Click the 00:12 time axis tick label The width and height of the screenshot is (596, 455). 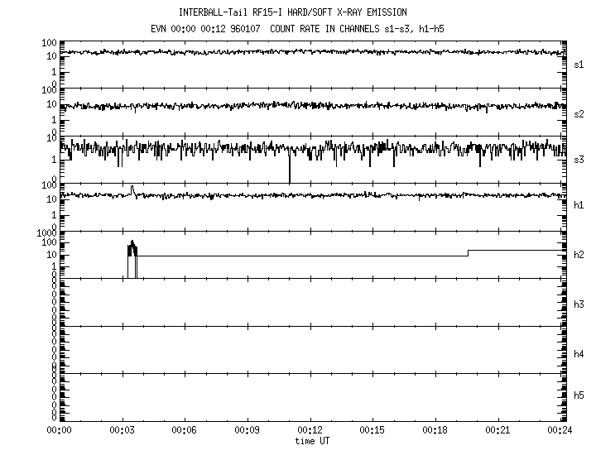point(310,431)
